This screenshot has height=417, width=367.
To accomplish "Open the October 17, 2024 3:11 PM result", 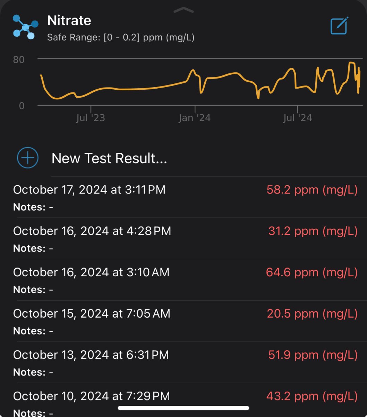I will pyautogui.click(x=183, y=197).
